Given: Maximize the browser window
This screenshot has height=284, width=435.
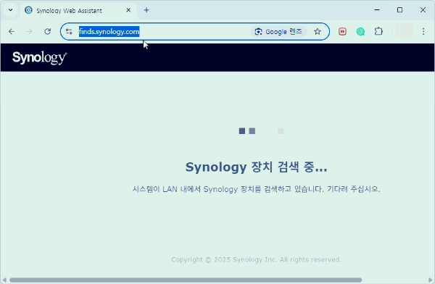Looking at the screenshot, I should [x=399, y=10].
